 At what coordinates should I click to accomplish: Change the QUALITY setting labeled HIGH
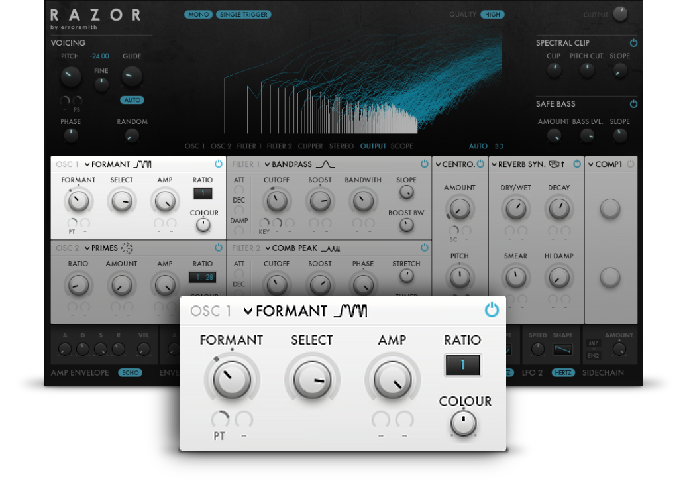pyautogui.click(x=492, y=14)
